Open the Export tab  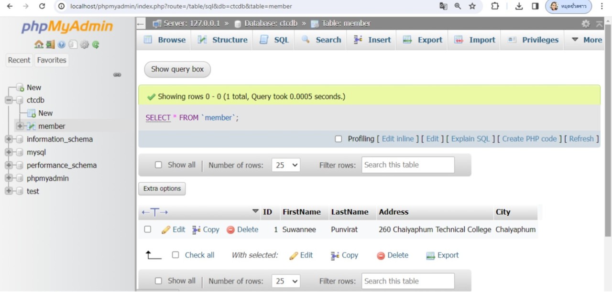click(423, 40)
